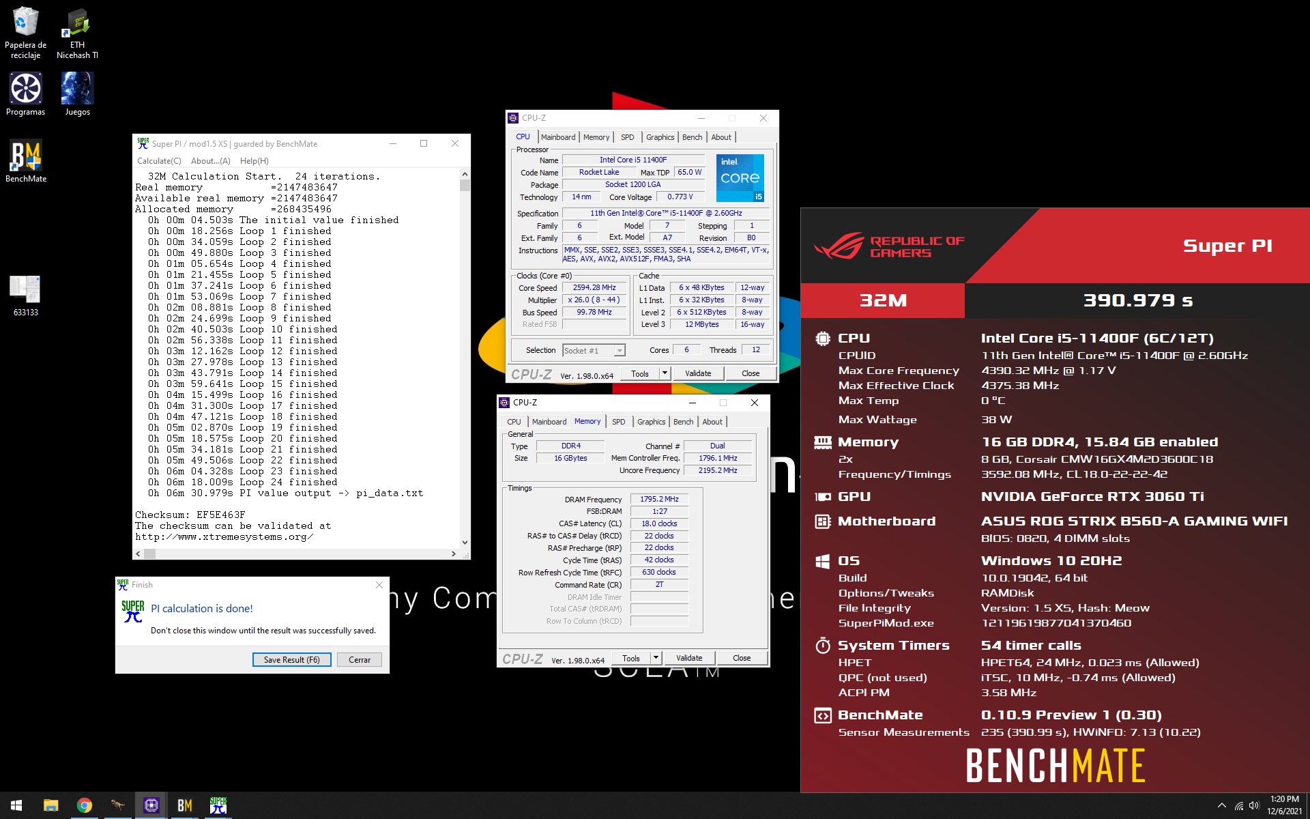The height and width of the screenshot is (819, 1310).
Task: Open Google Chrome from the taskbar
Action: (85, 805)
